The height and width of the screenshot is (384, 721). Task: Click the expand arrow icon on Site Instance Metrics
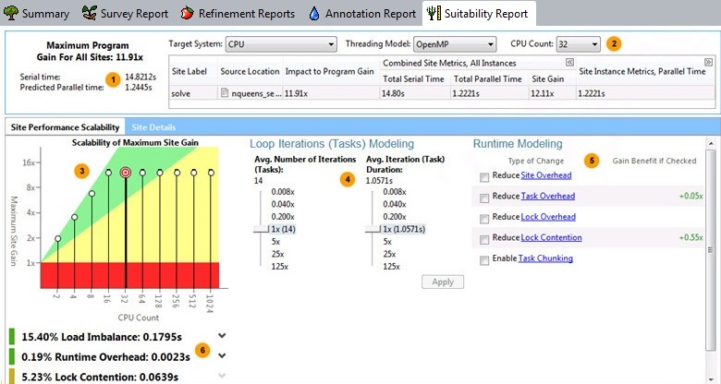coord(708,62)
